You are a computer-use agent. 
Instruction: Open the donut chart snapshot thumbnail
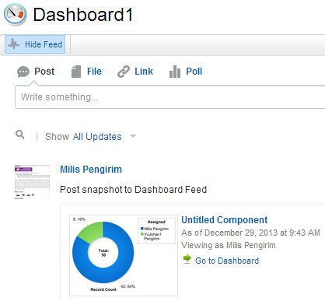click(x=124, y=255)
